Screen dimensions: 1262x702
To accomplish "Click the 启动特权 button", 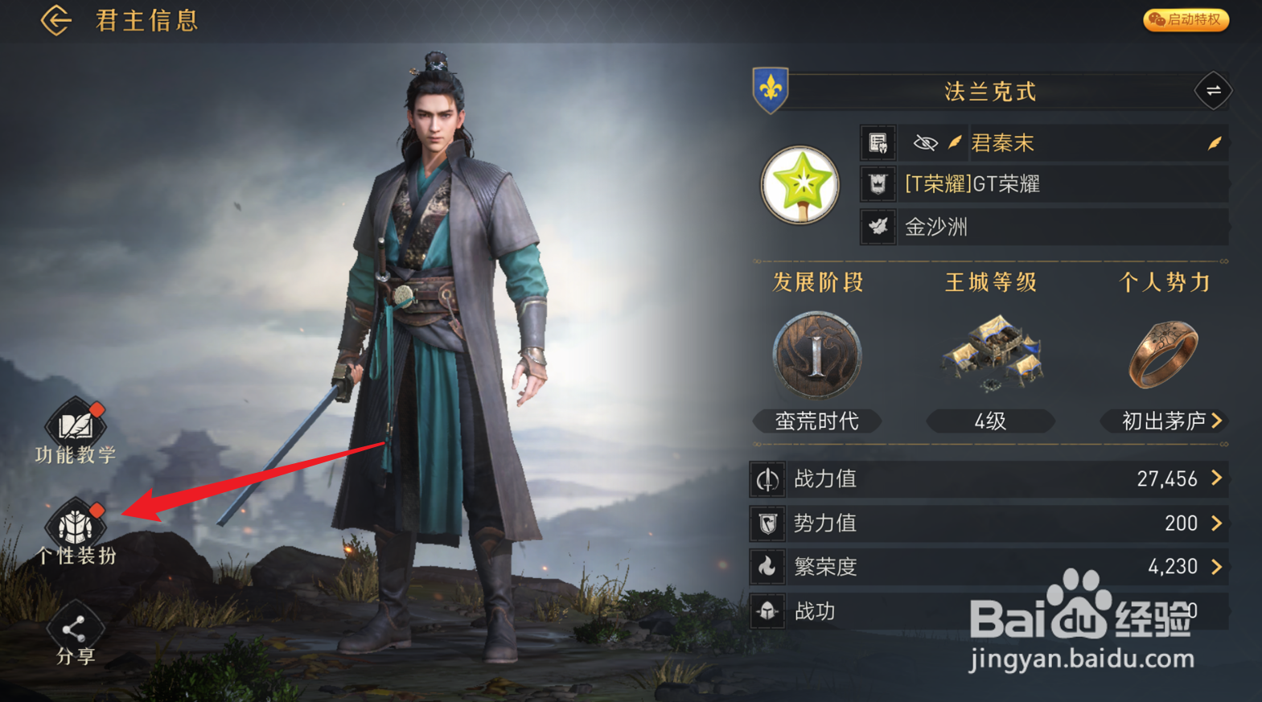I will point(1186,19).
